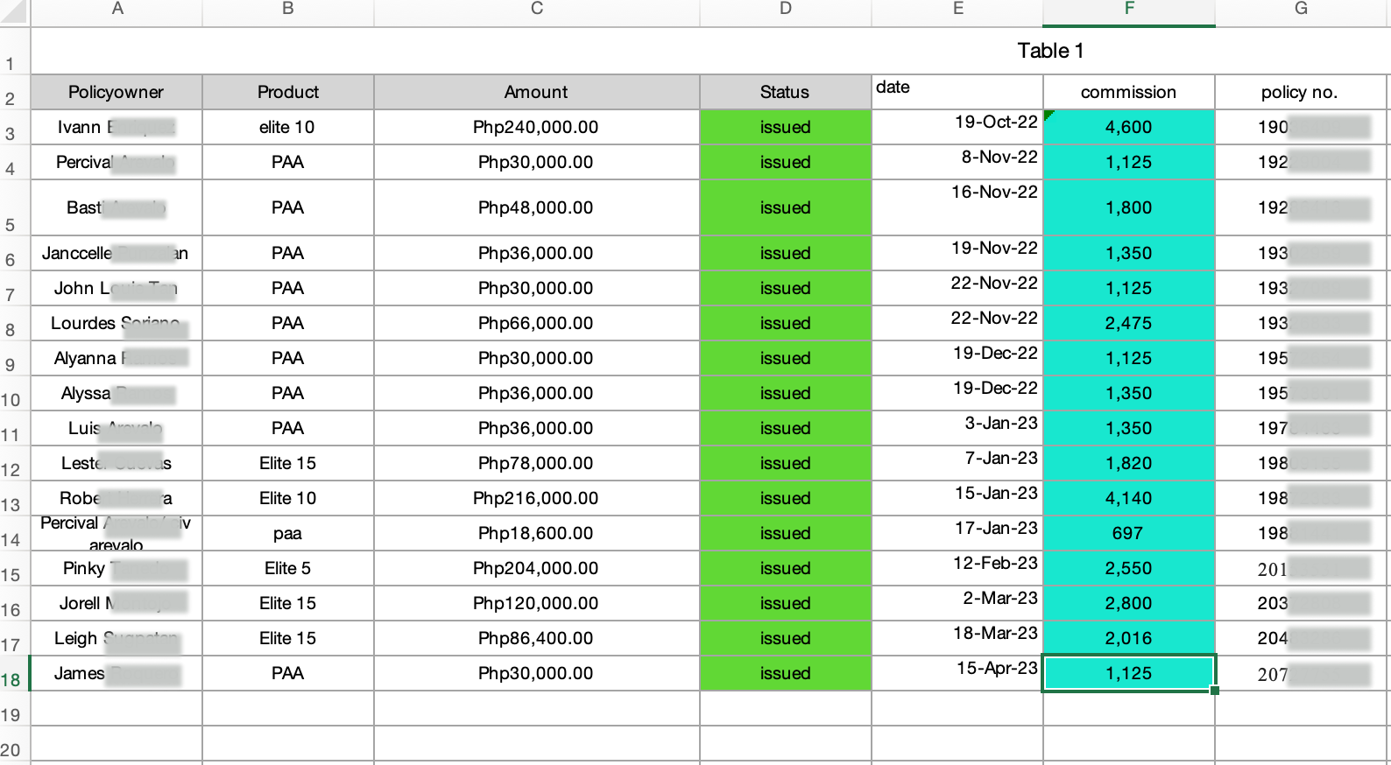The height and width of the screenshot is (765, 1391).
Task: Select the Status header cell
Action: click(x=785, y=92)
